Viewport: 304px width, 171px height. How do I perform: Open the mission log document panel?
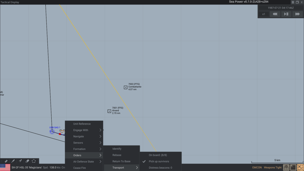293,167
